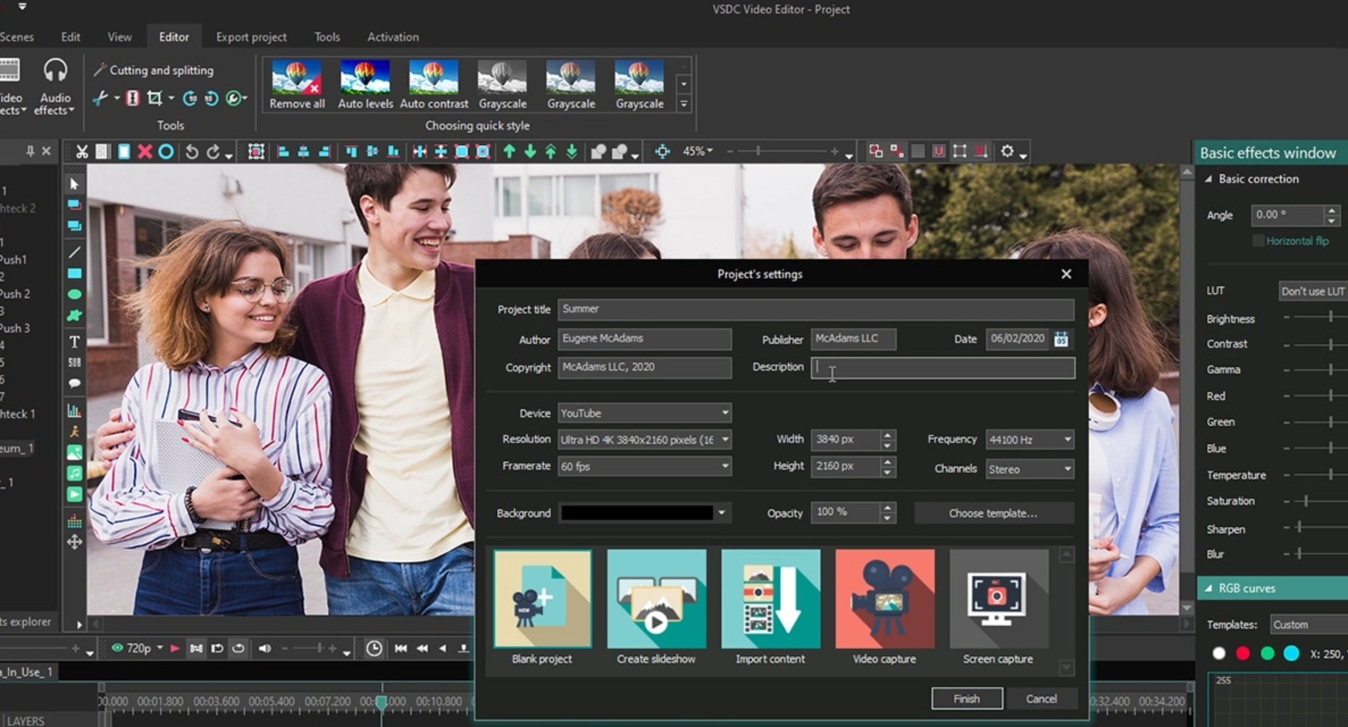Click the Cancel button
This screenshot has width=1348, height=727.
(1041, 699)
